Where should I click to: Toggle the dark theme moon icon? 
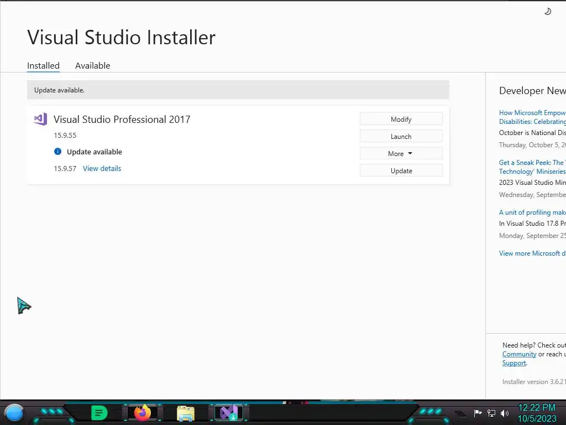point(548,12)
